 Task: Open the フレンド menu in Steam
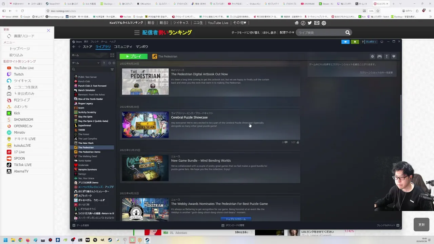click(95, 42)
